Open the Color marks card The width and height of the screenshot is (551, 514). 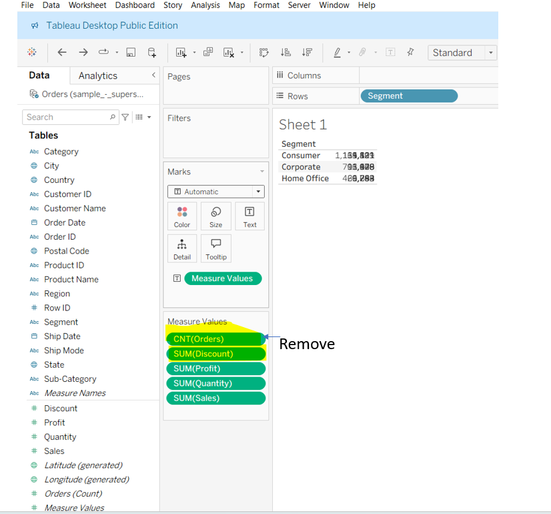click(182, 216)
